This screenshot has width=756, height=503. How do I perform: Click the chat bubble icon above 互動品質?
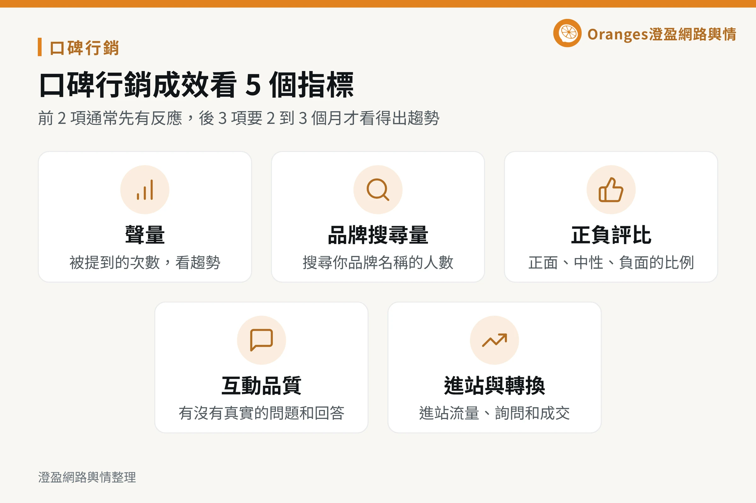[261, 340]
